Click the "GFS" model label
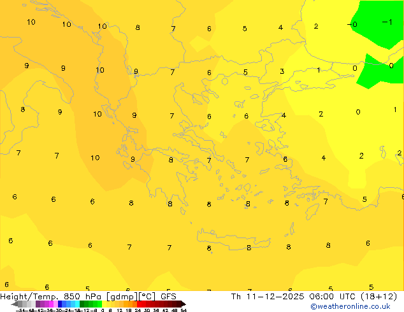 click(x=168, y=297)
